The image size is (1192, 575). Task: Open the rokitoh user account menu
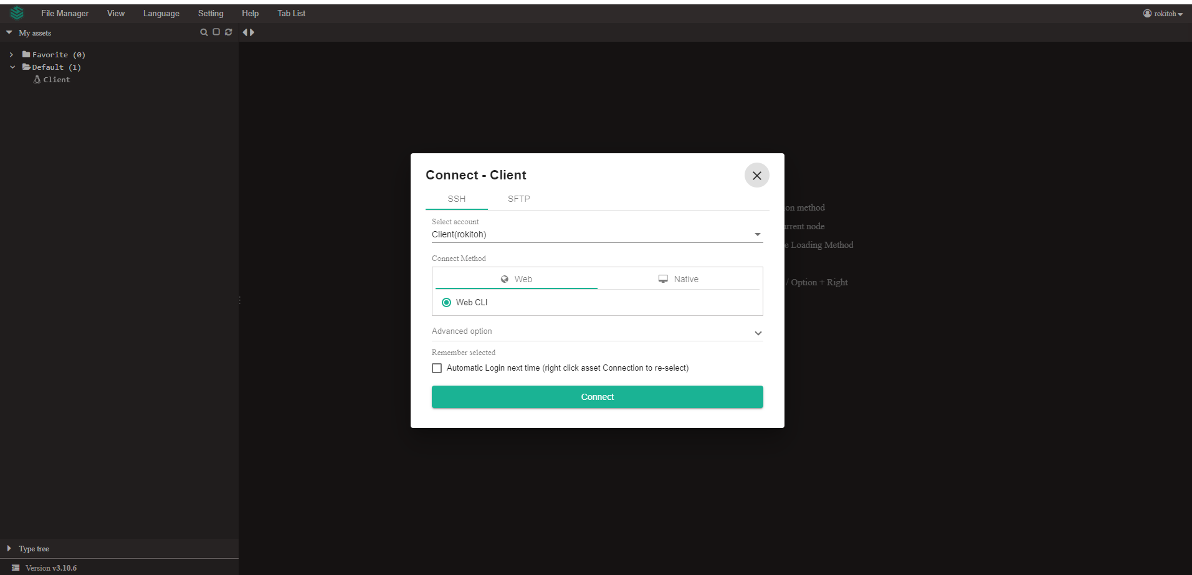pyautogui.click(x=1163, y=14)
